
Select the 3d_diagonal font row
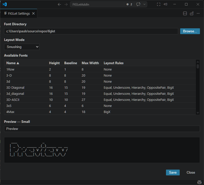[100, 94]
